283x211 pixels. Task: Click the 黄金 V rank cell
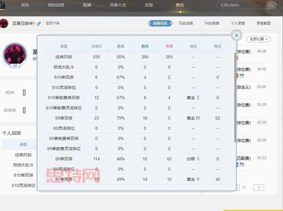coord(193,179)
